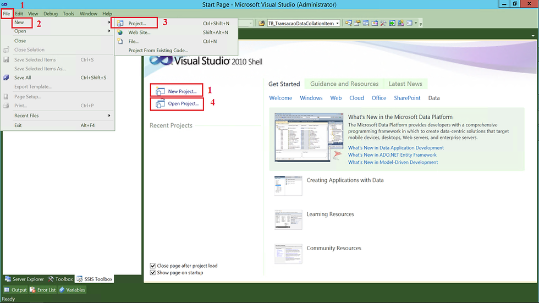The image size is (539, 303).
Task: Click the New Project icon on Start Page
Action: [x=160, y=91]
